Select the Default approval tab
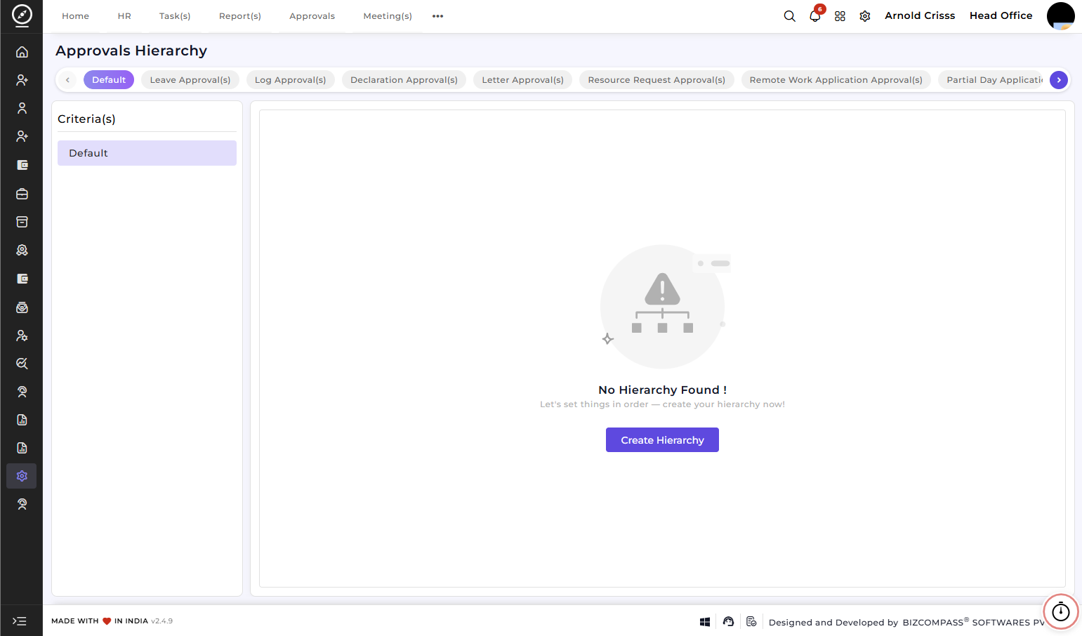This screenshot has width=1082, height=636. point(109,80)
